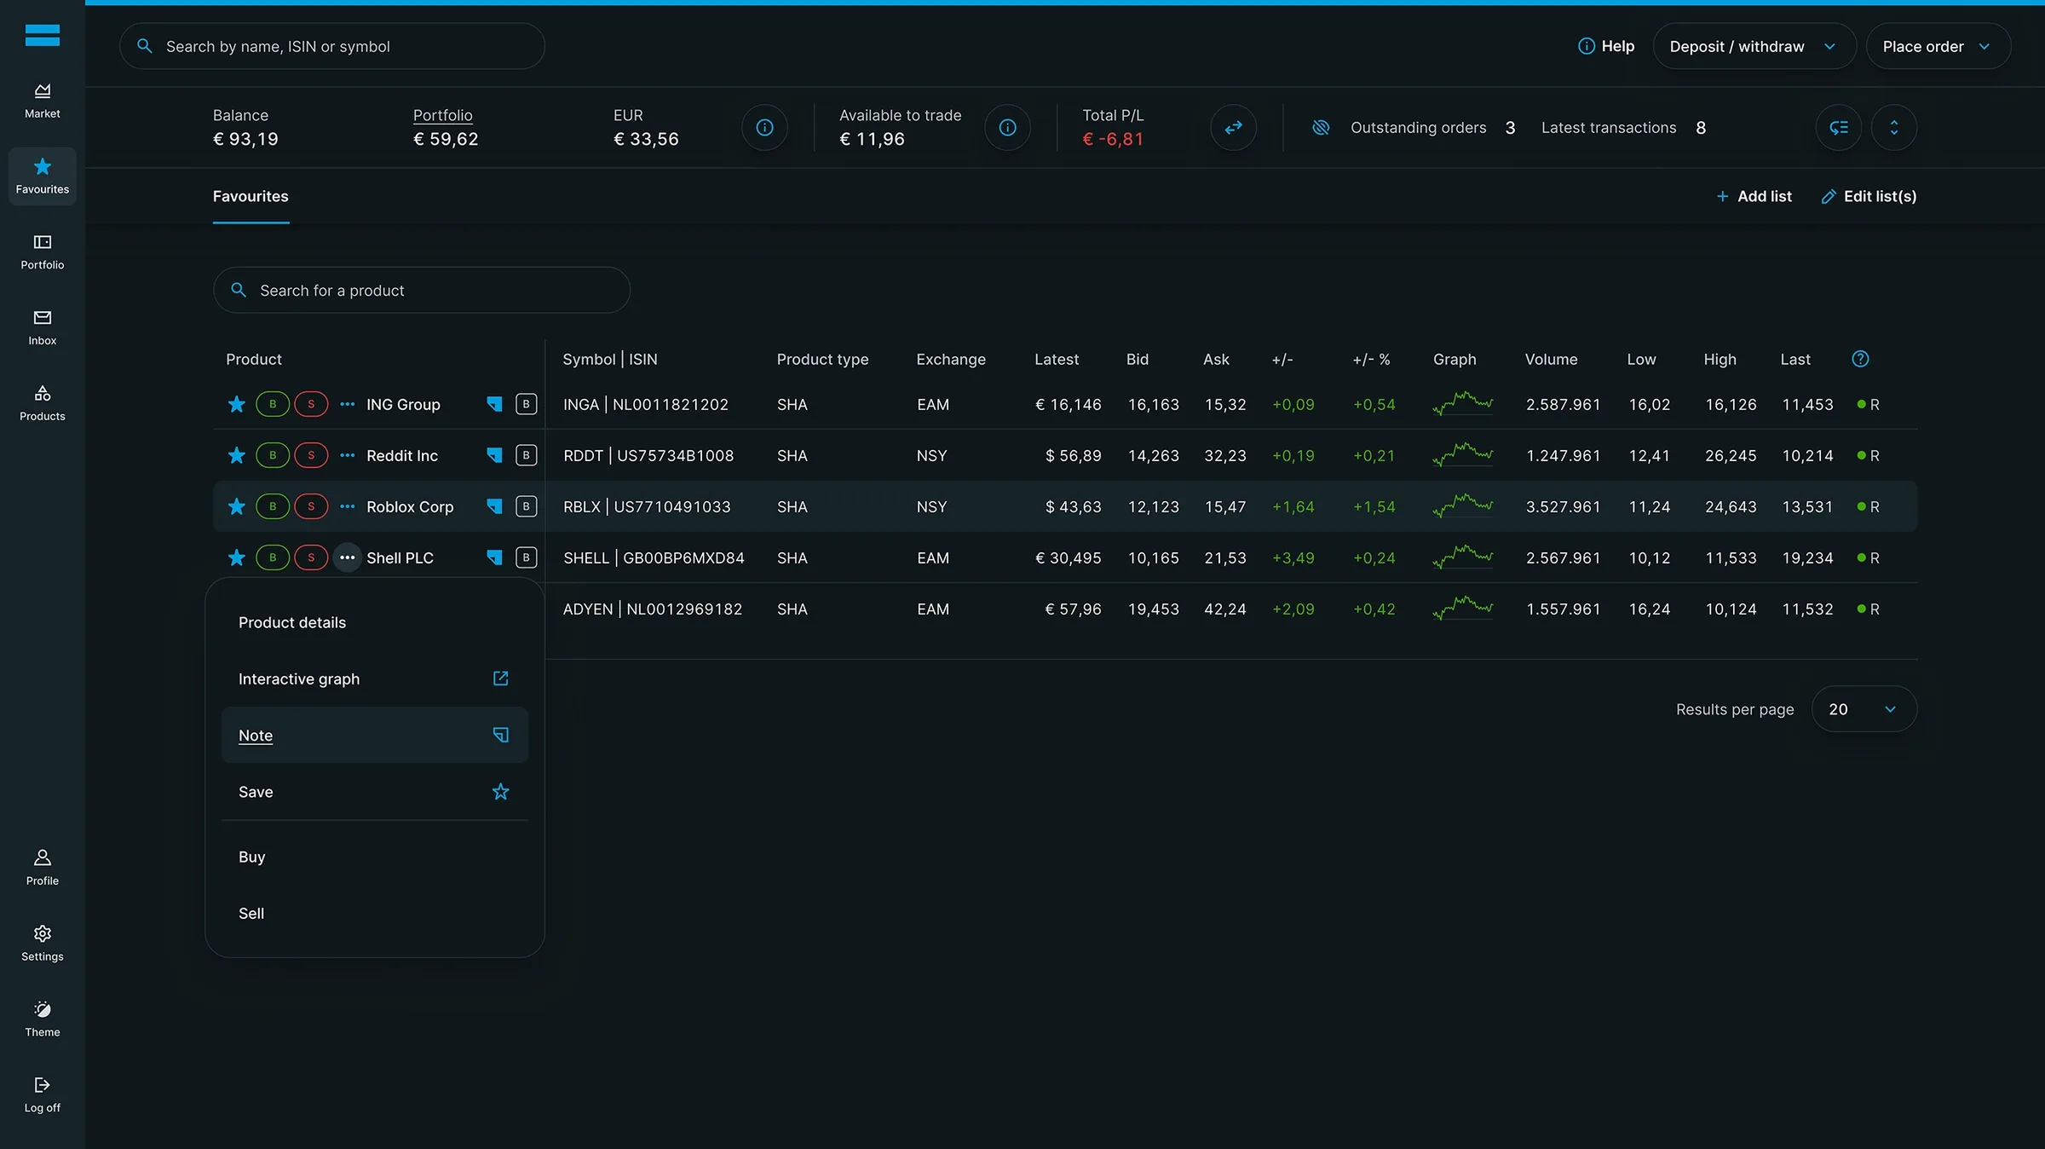Open the note icon on ING Group row
2045x1149 pixels.
494,404
